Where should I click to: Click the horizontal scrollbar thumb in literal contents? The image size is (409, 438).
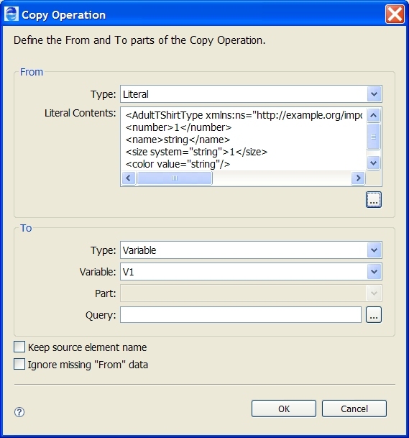pyautogui.click(x=175, y=178)
